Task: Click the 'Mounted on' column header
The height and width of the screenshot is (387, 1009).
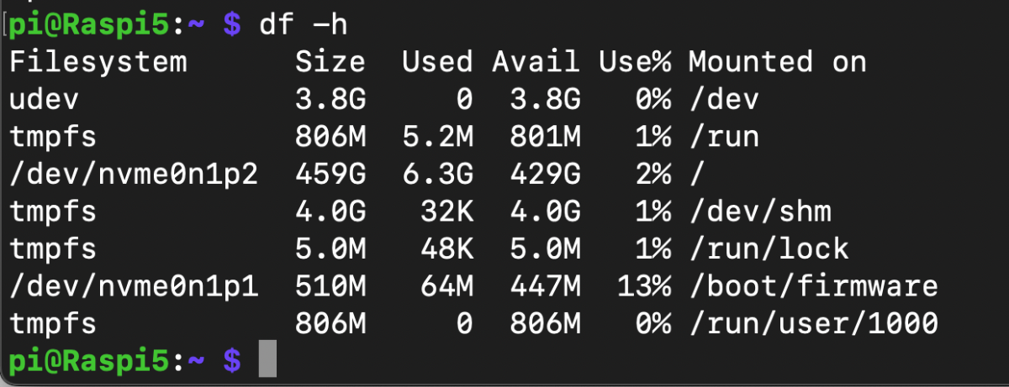Action: (x=777, y=62)
